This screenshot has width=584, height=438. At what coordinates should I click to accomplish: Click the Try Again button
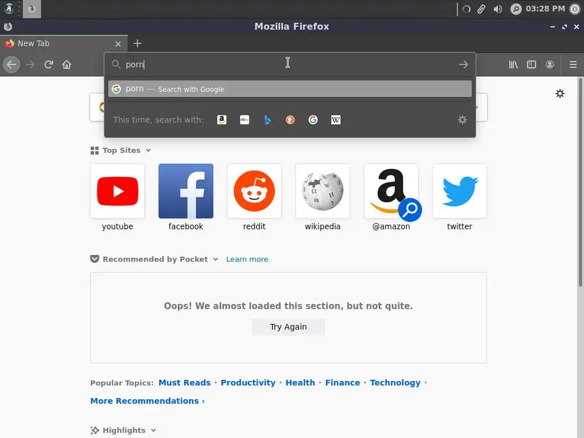(x=288, y=327)
